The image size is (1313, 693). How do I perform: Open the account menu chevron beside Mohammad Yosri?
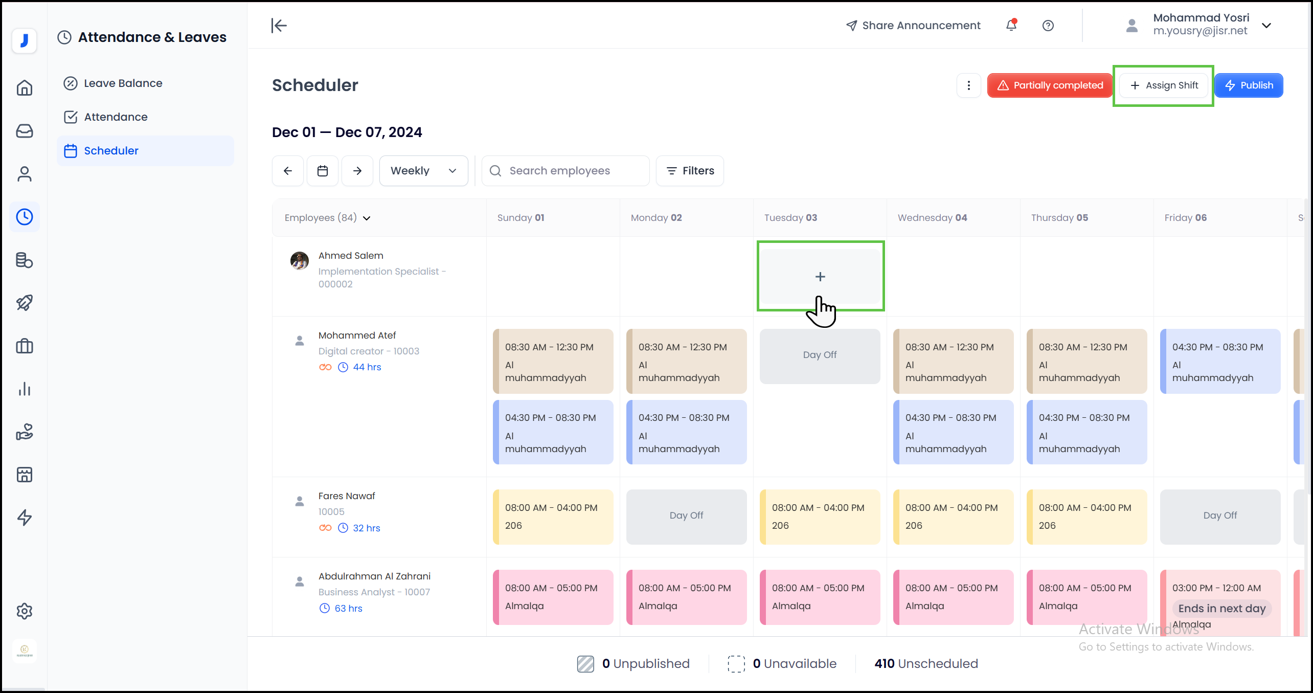tap(1267, 25)
